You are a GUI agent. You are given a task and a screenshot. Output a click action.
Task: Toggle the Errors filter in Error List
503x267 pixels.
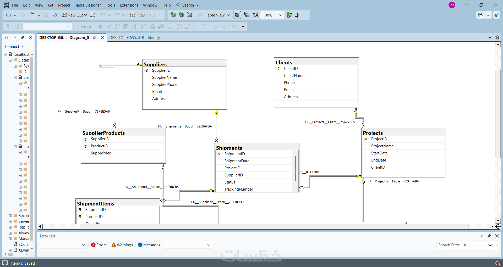[x=99, y=245]
